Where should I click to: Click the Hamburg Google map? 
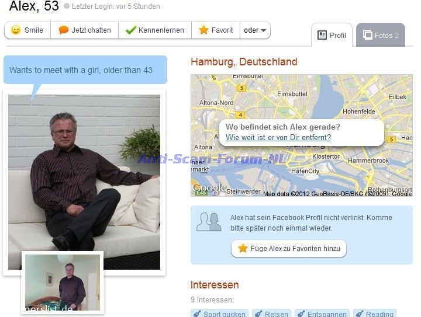(x=302, y=135)
